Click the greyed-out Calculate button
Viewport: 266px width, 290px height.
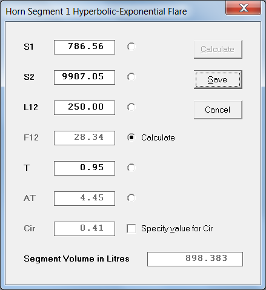coord(218,49)
